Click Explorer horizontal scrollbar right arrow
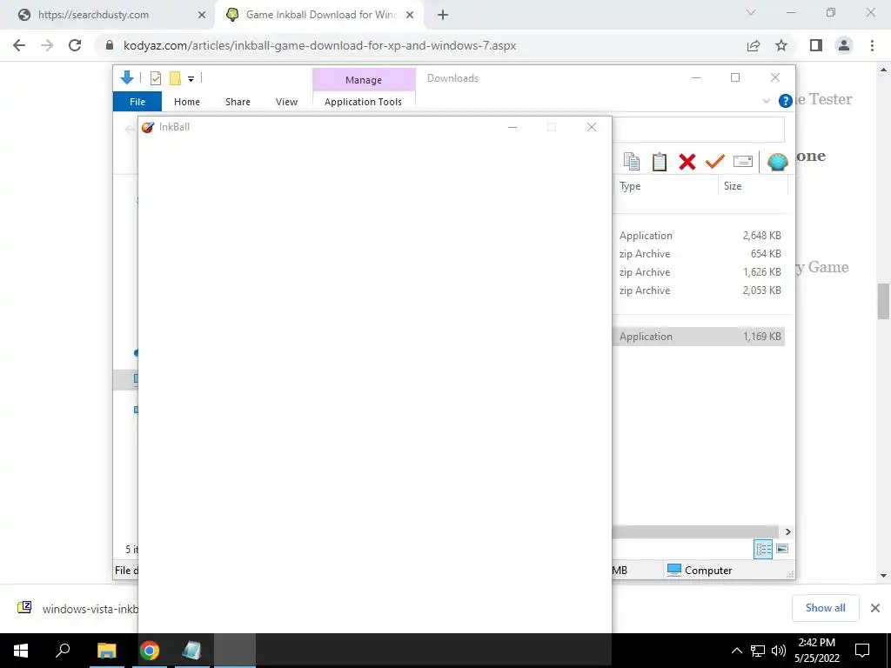 pyautogui.click(x=787, y=531)
